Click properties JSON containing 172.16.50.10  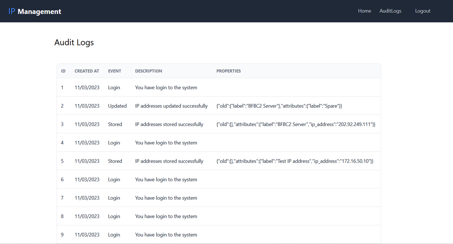point(295,161)
